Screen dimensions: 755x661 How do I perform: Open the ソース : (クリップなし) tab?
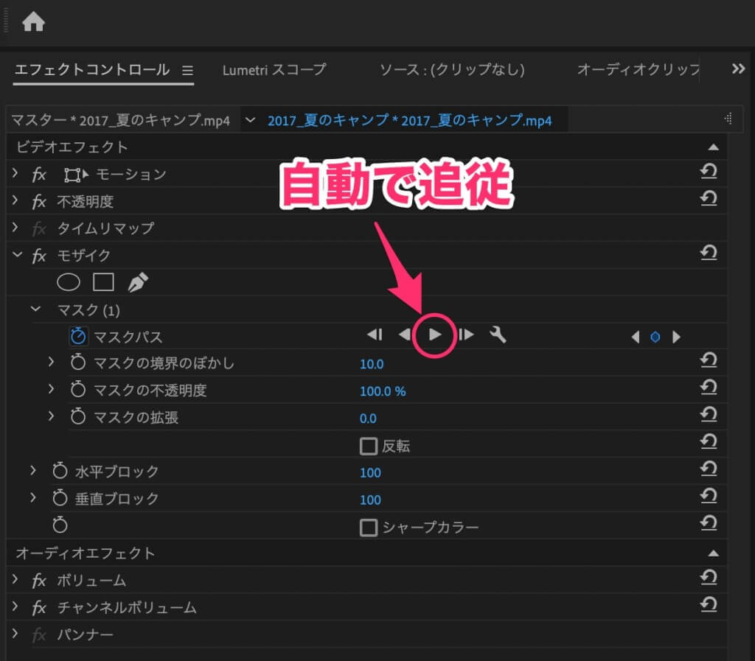tap(451, 70)
